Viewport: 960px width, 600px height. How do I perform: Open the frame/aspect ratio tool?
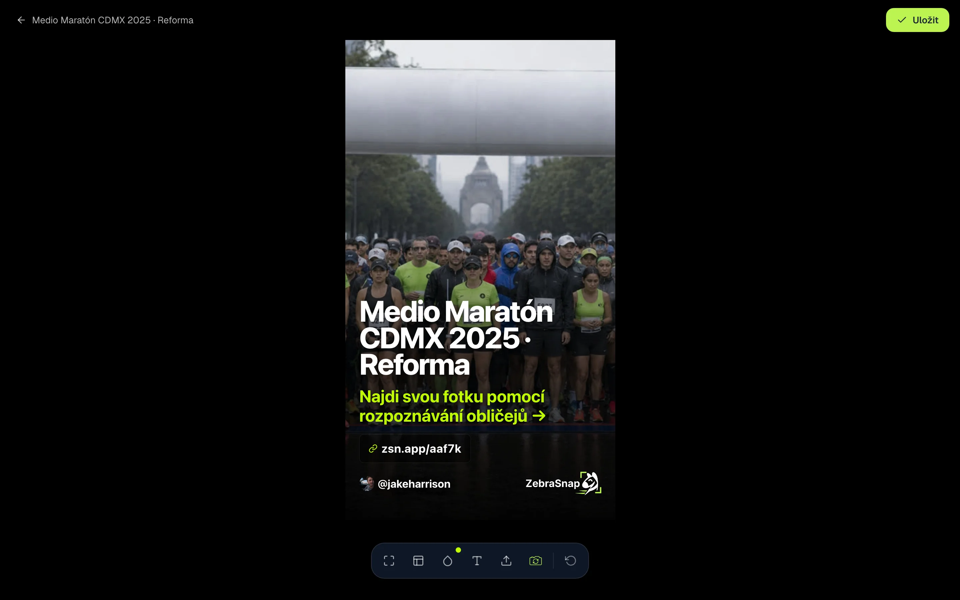(x=389, y=560)
